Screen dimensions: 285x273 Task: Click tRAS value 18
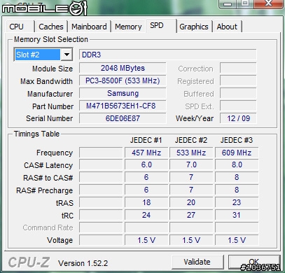(146, 202)
